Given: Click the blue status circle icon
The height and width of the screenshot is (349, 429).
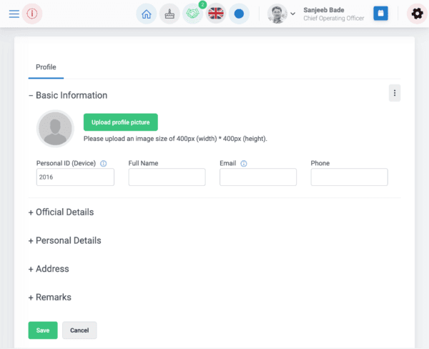Looking at the screenshot, I should (239, 14).
